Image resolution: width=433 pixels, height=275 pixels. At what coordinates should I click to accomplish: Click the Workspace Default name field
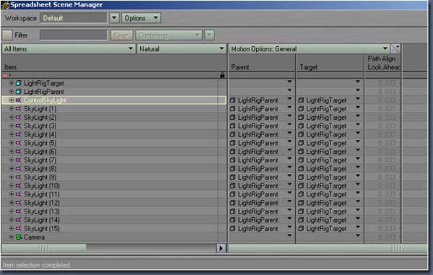pos(74,18)
